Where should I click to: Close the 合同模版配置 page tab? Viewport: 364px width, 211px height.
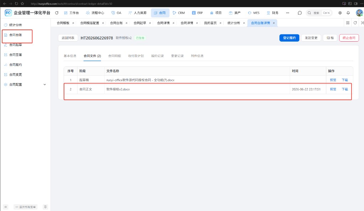103,23
